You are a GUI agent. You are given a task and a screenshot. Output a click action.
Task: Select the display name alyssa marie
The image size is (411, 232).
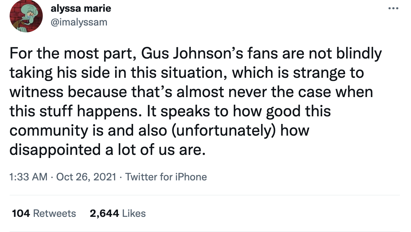(x=81, y=8)
